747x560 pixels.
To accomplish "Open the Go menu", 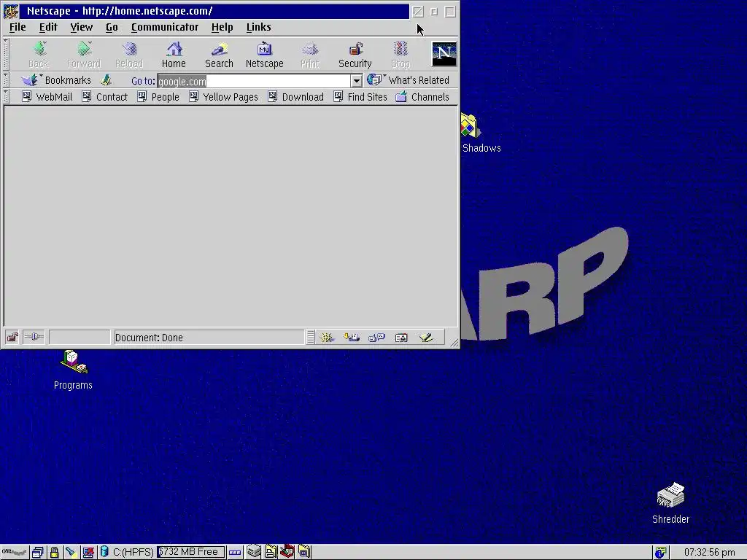I will coord(112,27).
